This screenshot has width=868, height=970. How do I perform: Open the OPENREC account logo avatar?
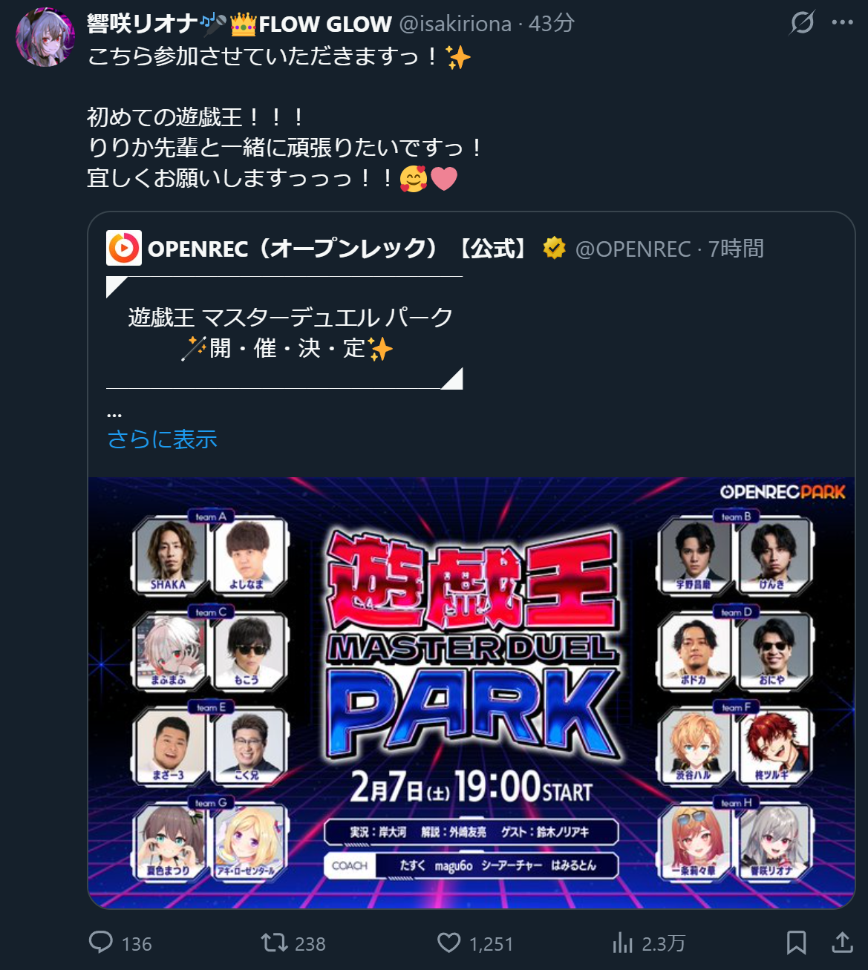coord(124,248)
